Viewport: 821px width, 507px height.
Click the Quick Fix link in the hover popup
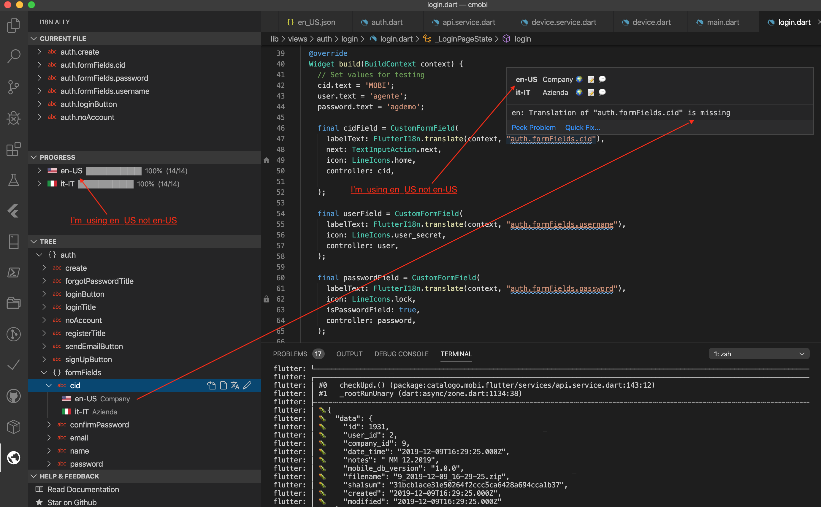pyautogui.click(x=582, y=127)
